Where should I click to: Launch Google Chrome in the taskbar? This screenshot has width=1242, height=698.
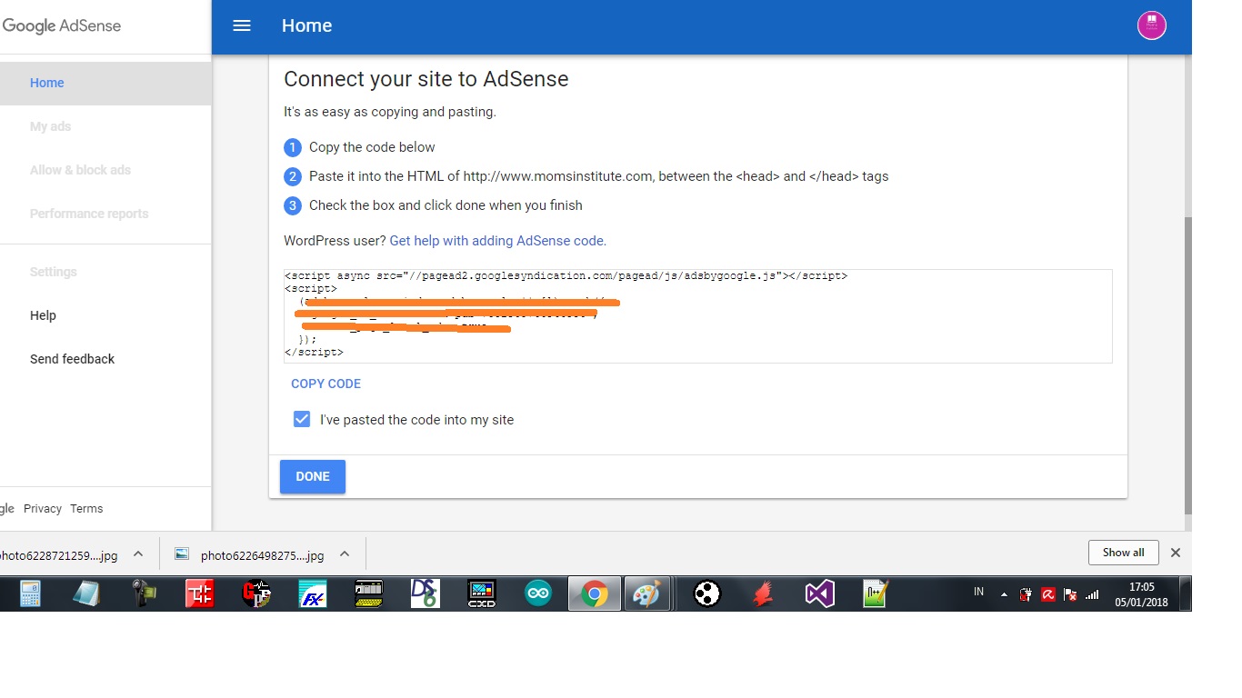point(594,593)
